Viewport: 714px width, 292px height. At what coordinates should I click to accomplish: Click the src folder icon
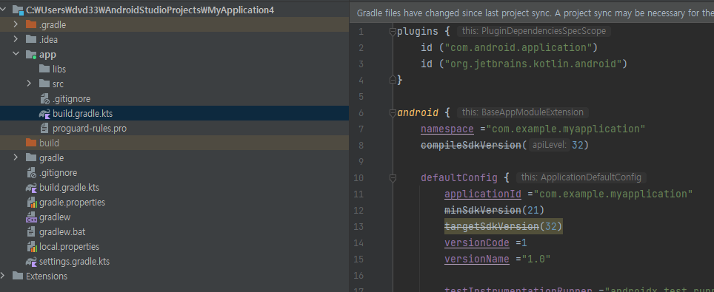(44, 84)
